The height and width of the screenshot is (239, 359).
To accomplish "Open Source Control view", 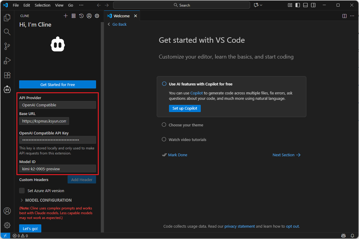I will [7, 46].
